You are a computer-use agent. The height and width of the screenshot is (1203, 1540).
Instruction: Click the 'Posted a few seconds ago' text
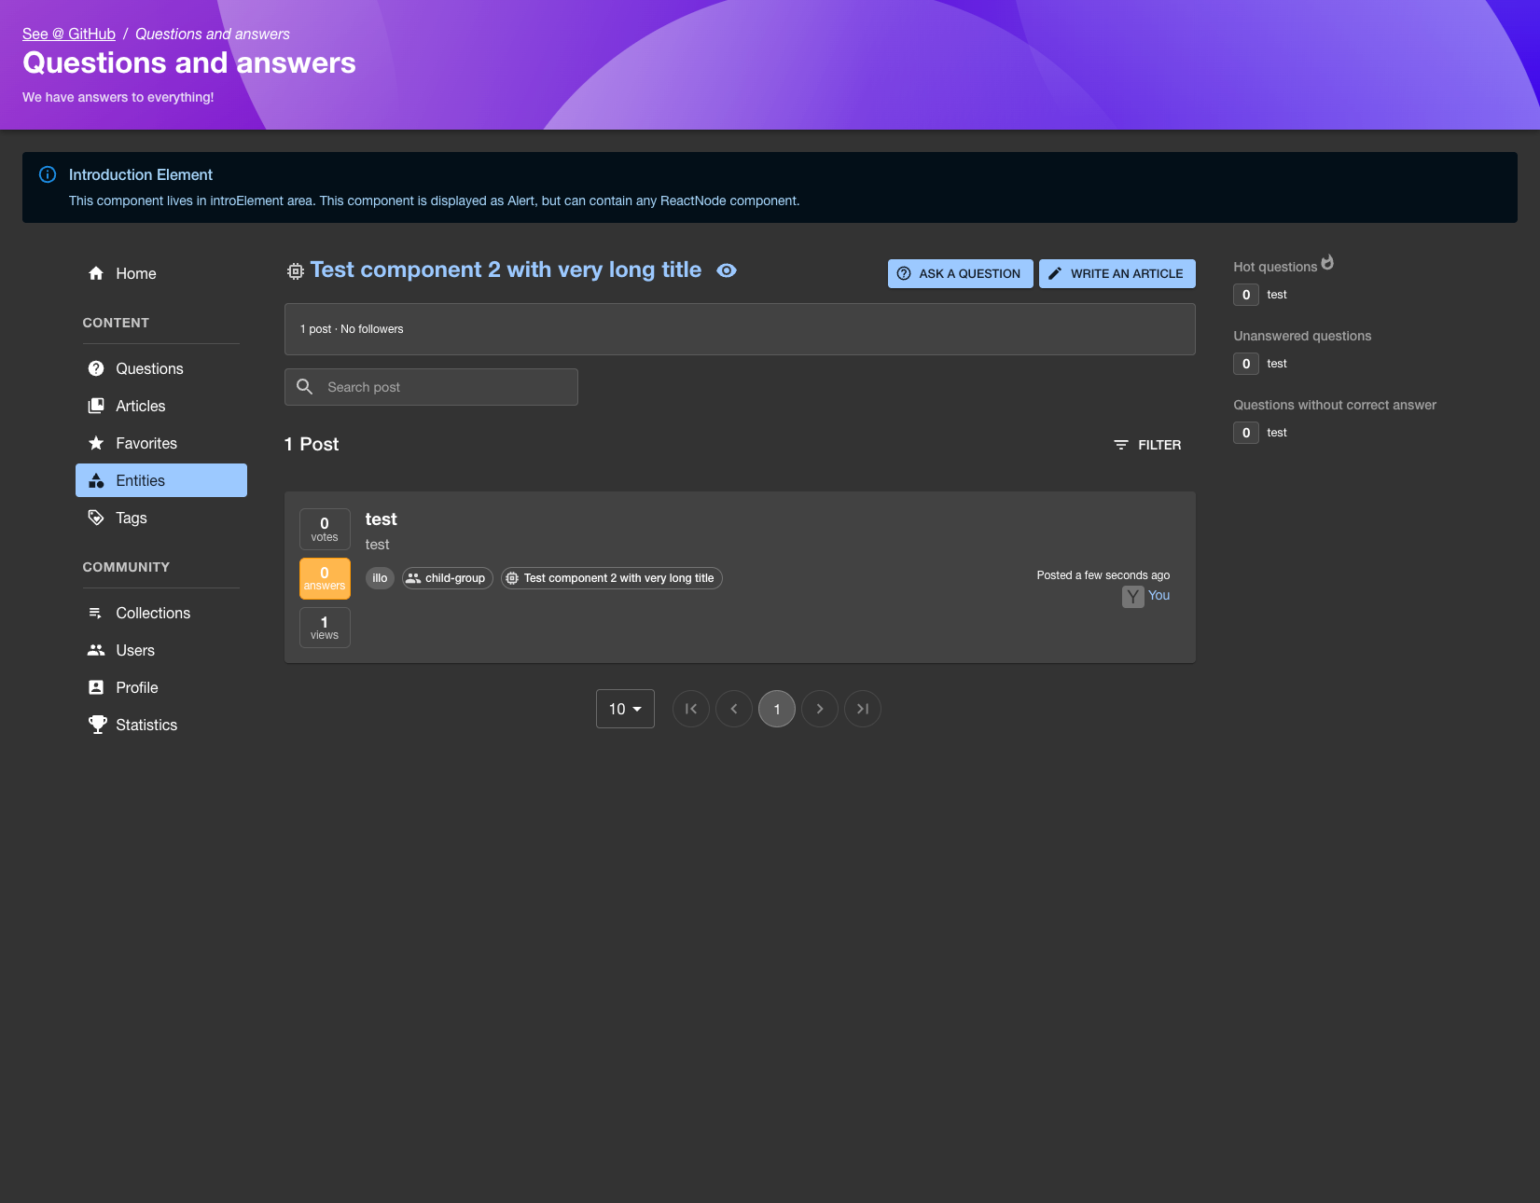click(x=1103, y=575)
